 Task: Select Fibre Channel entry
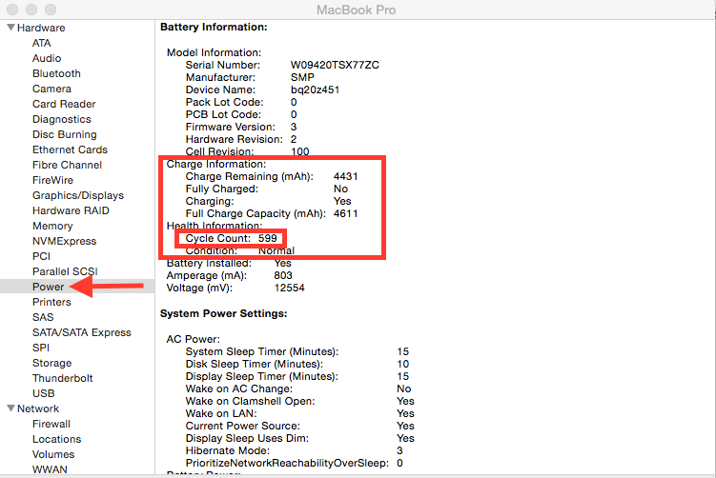pos(67,165)
